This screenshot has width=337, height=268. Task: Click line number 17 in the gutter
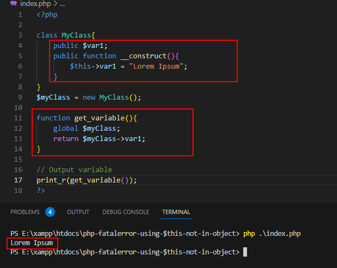[x=19, y=180]
